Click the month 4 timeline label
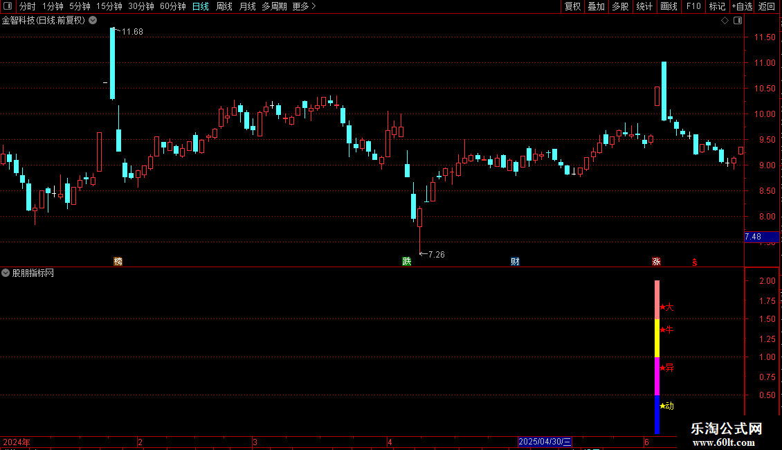Screen dimensions: 782x450 pyautogui.click(x=390, y=442)
